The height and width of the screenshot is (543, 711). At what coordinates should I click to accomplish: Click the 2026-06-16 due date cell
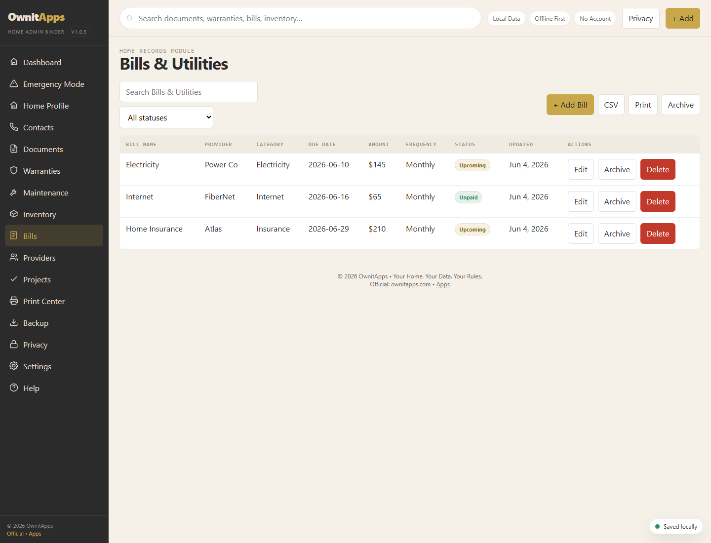pyautogui.click(x=329, y=197)
